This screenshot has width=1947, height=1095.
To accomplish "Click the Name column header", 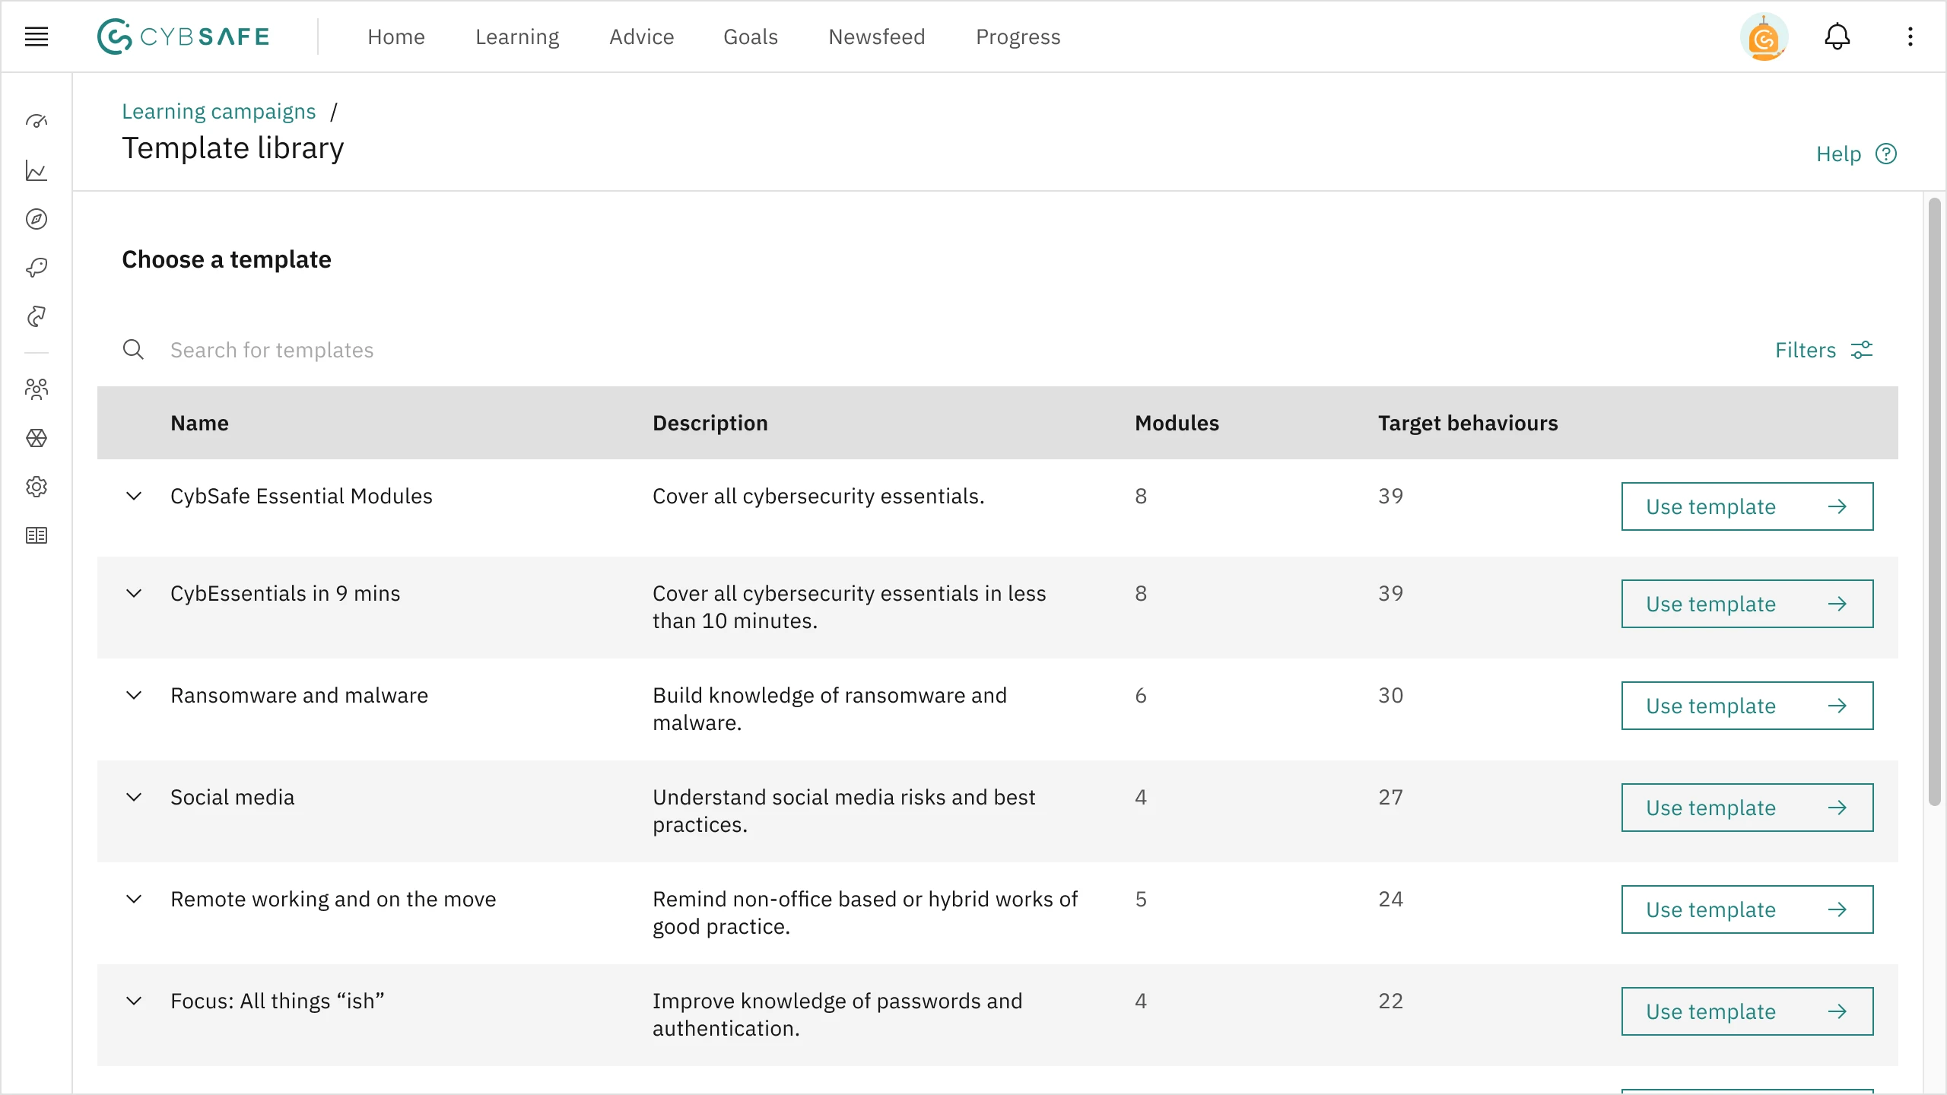I will click(199, 424).
